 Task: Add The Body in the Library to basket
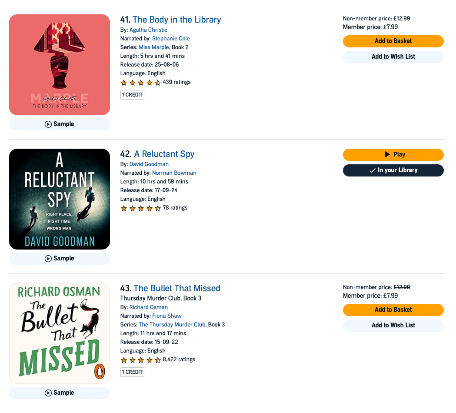tap(393, 41)
